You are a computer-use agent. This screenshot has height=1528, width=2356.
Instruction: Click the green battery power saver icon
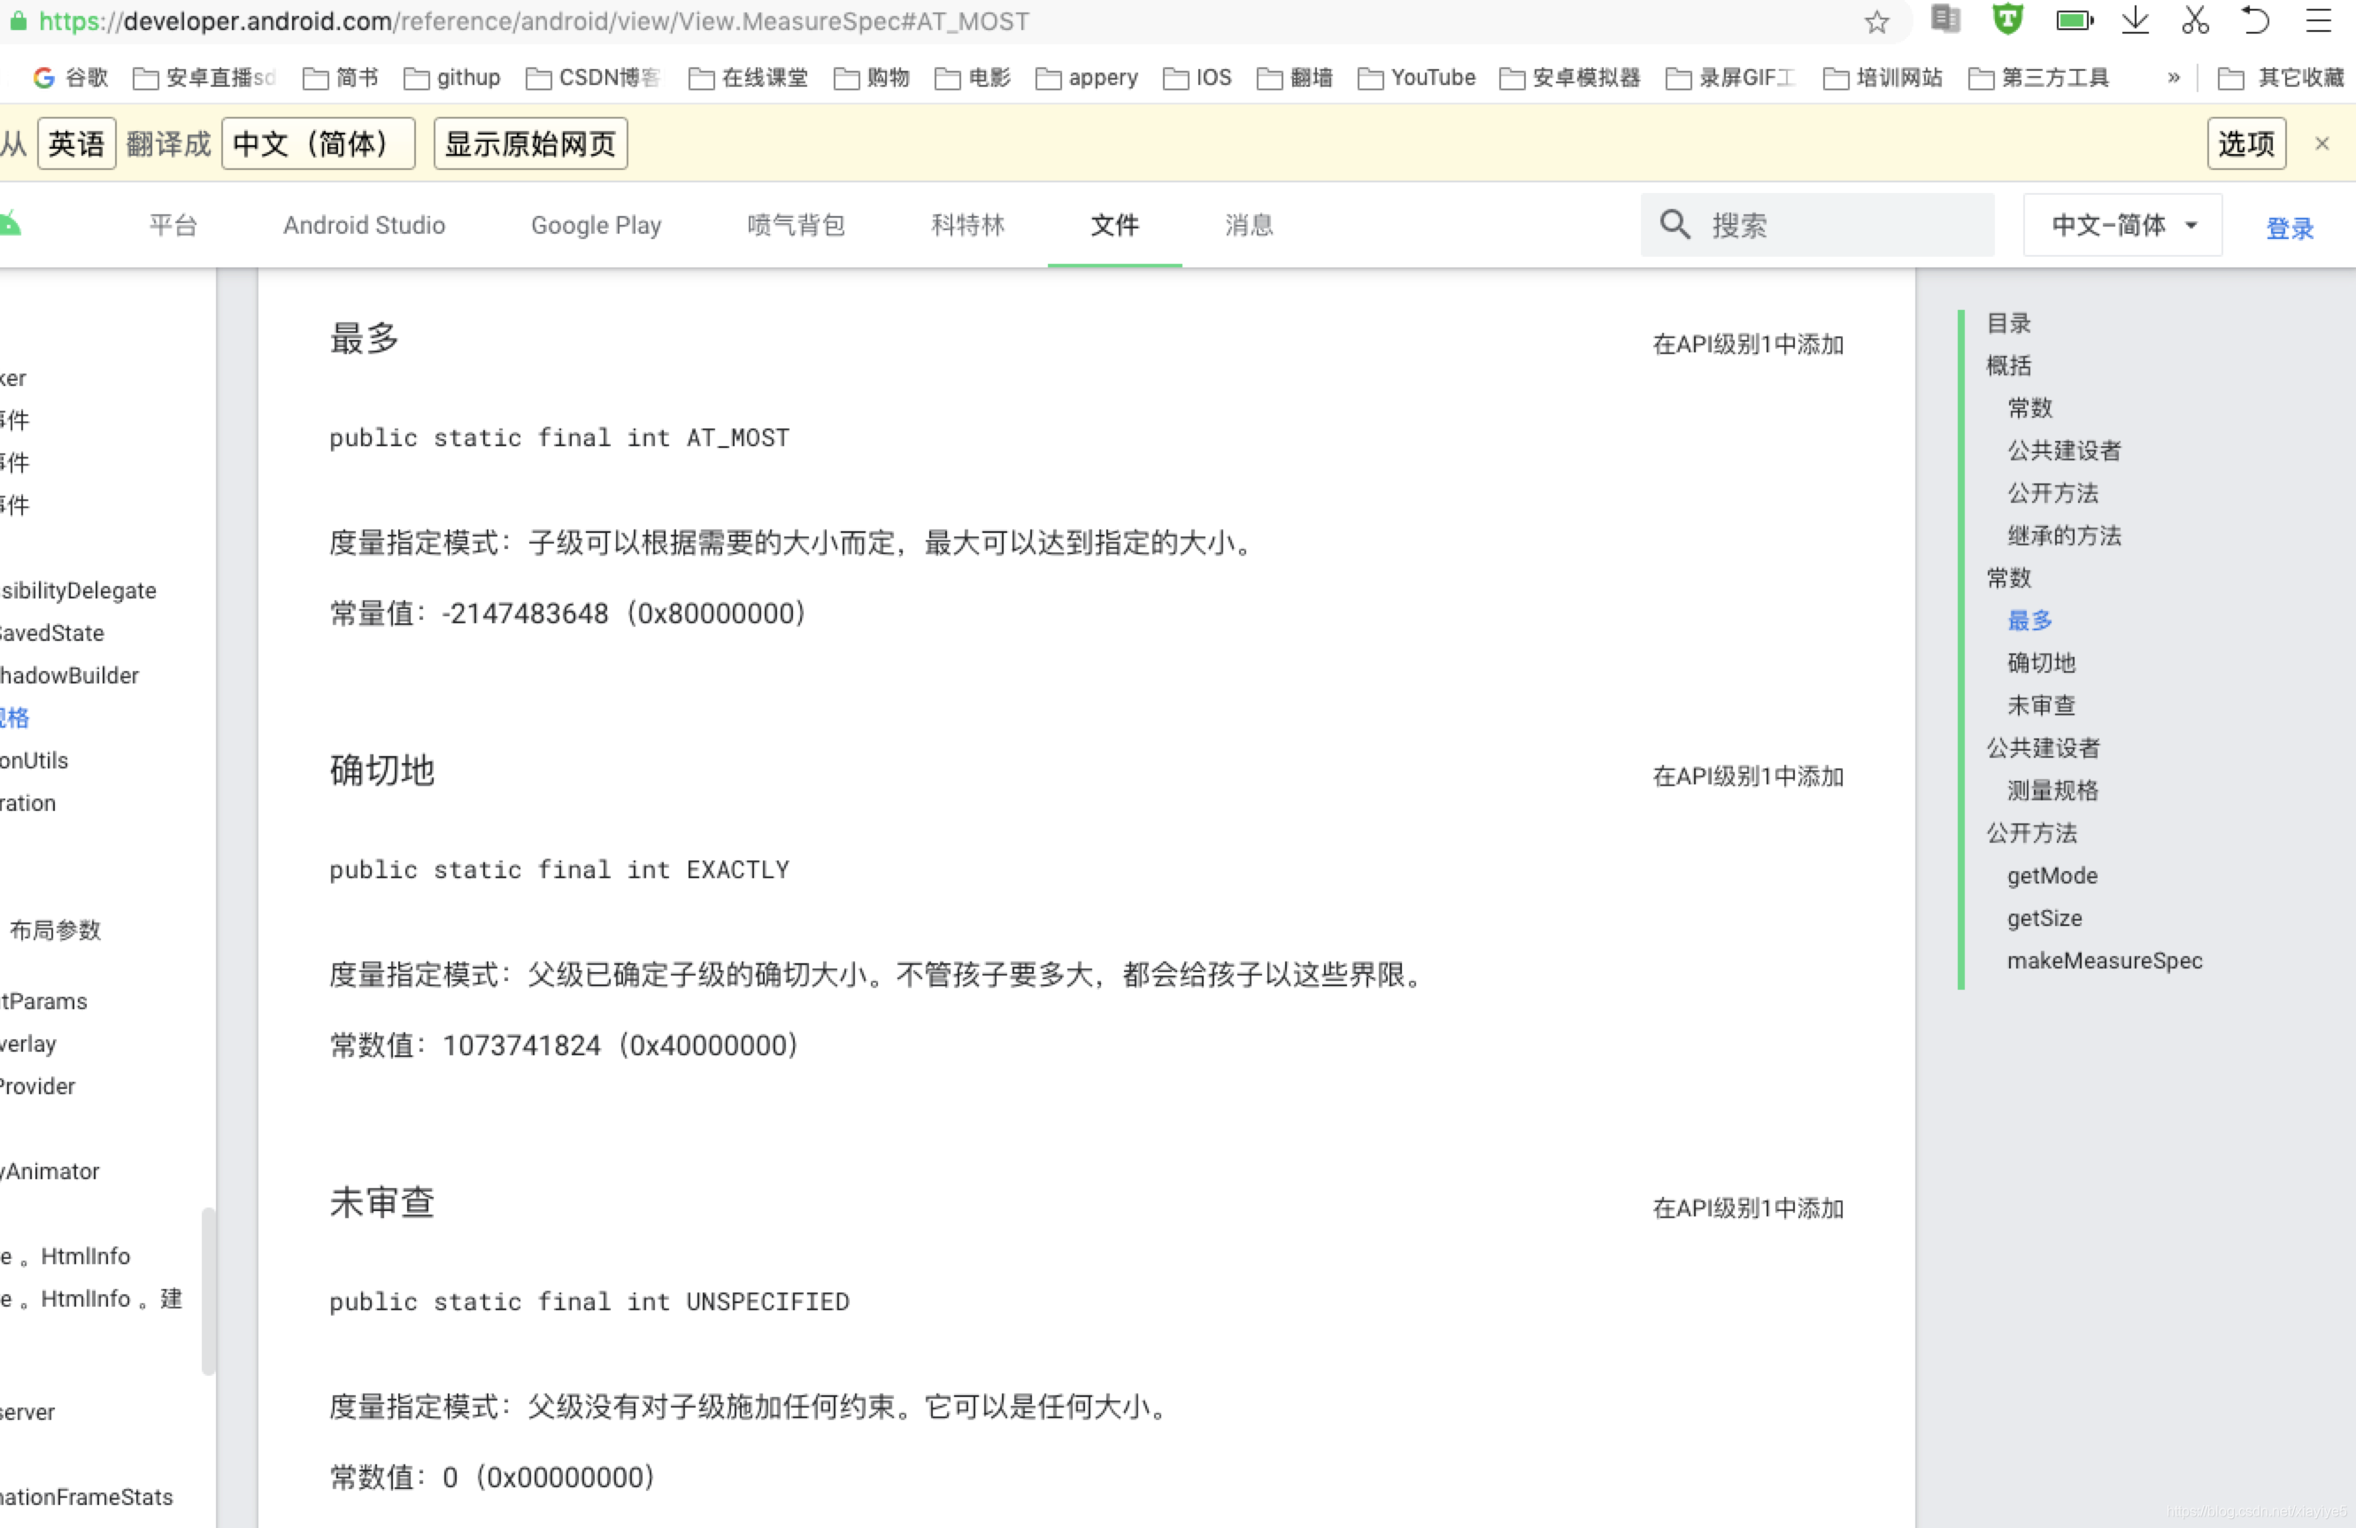click(x=2073, y=19)
